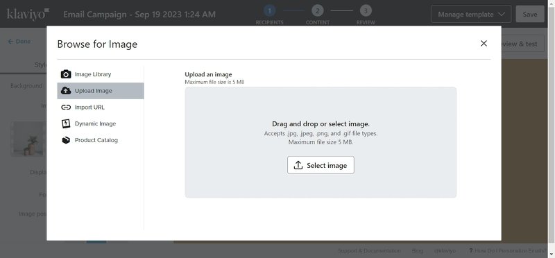This screenshot has height=258, width=555.
Task: Open the Blog footer link
Action: click(418, 250)
